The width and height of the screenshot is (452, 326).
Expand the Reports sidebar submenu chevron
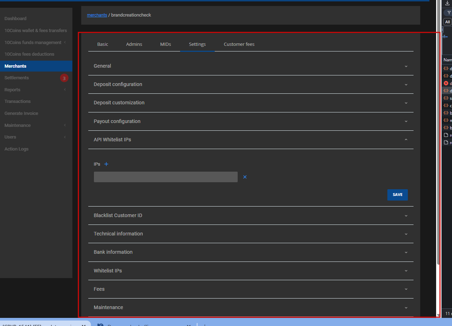(x=65, y=90)
